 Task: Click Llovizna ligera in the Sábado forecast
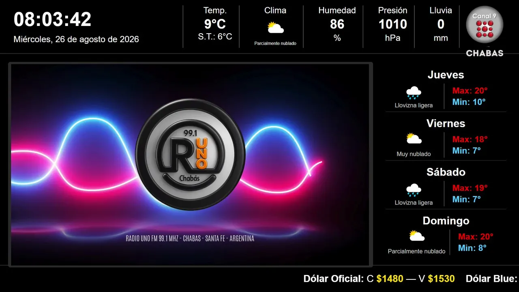pyautogui.click(x=414, y=203)
